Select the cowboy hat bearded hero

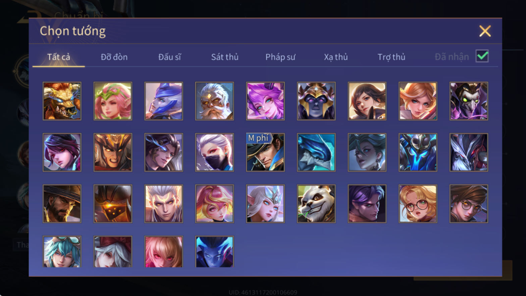pyautogui.click(x=62, y=204)
